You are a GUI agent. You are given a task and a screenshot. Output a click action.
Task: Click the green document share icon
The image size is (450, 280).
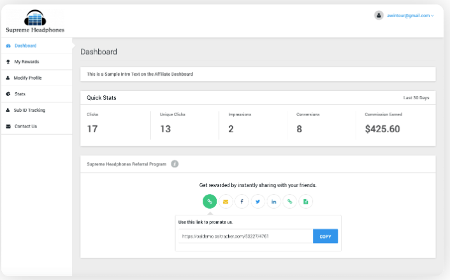pyautogui.click(x=306, y=202)
